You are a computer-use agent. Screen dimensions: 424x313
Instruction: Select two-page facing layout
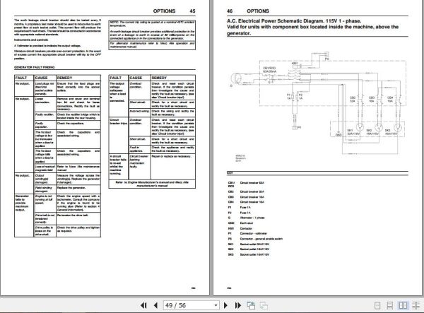pos(403,305)
